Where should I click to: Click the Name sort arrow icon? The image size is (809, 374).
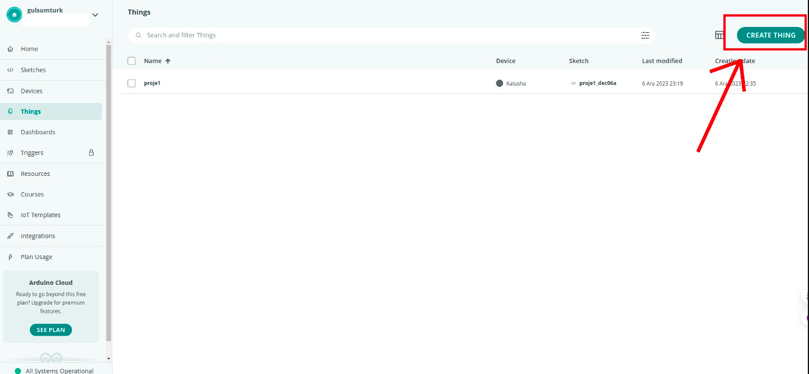168,61
